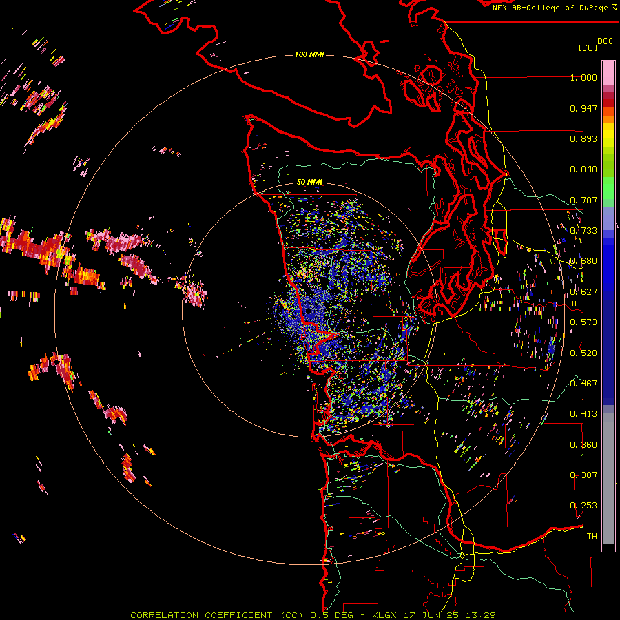Click the gray lower segment of color bar
The height and width of the screenshot is (620, 620).
point(608,479)
